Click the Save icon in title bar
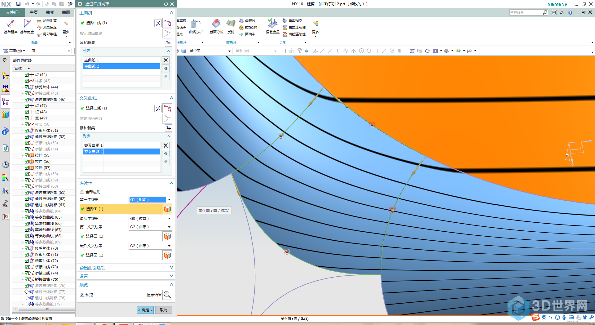Image resolution: width=595 pixels, height=325 pixels. pyautogui.click(x=18, y=4)
